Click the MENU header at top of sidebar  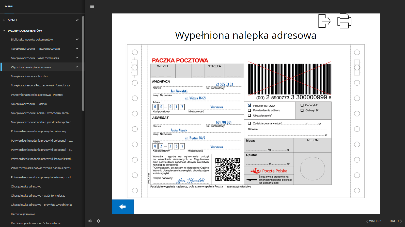point(9,7)
